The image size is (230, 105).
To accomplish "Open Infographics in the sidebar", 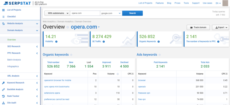I will tap(13, 66).
